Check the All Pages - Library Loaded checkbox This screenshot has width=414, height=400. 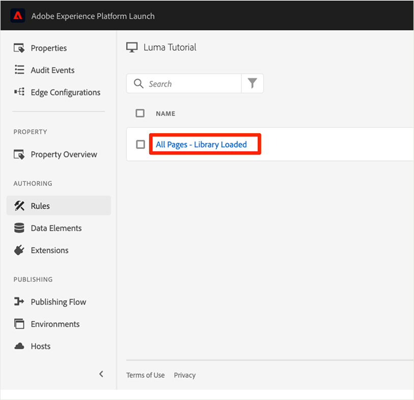pos(140,144)
